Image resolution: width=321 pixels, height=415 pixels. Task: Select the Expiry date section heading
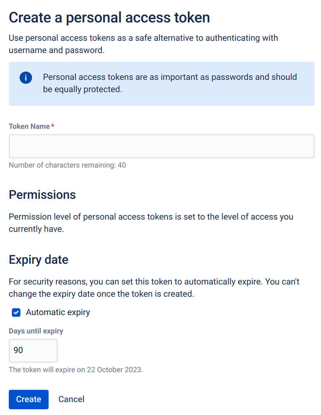coord(38,260)
